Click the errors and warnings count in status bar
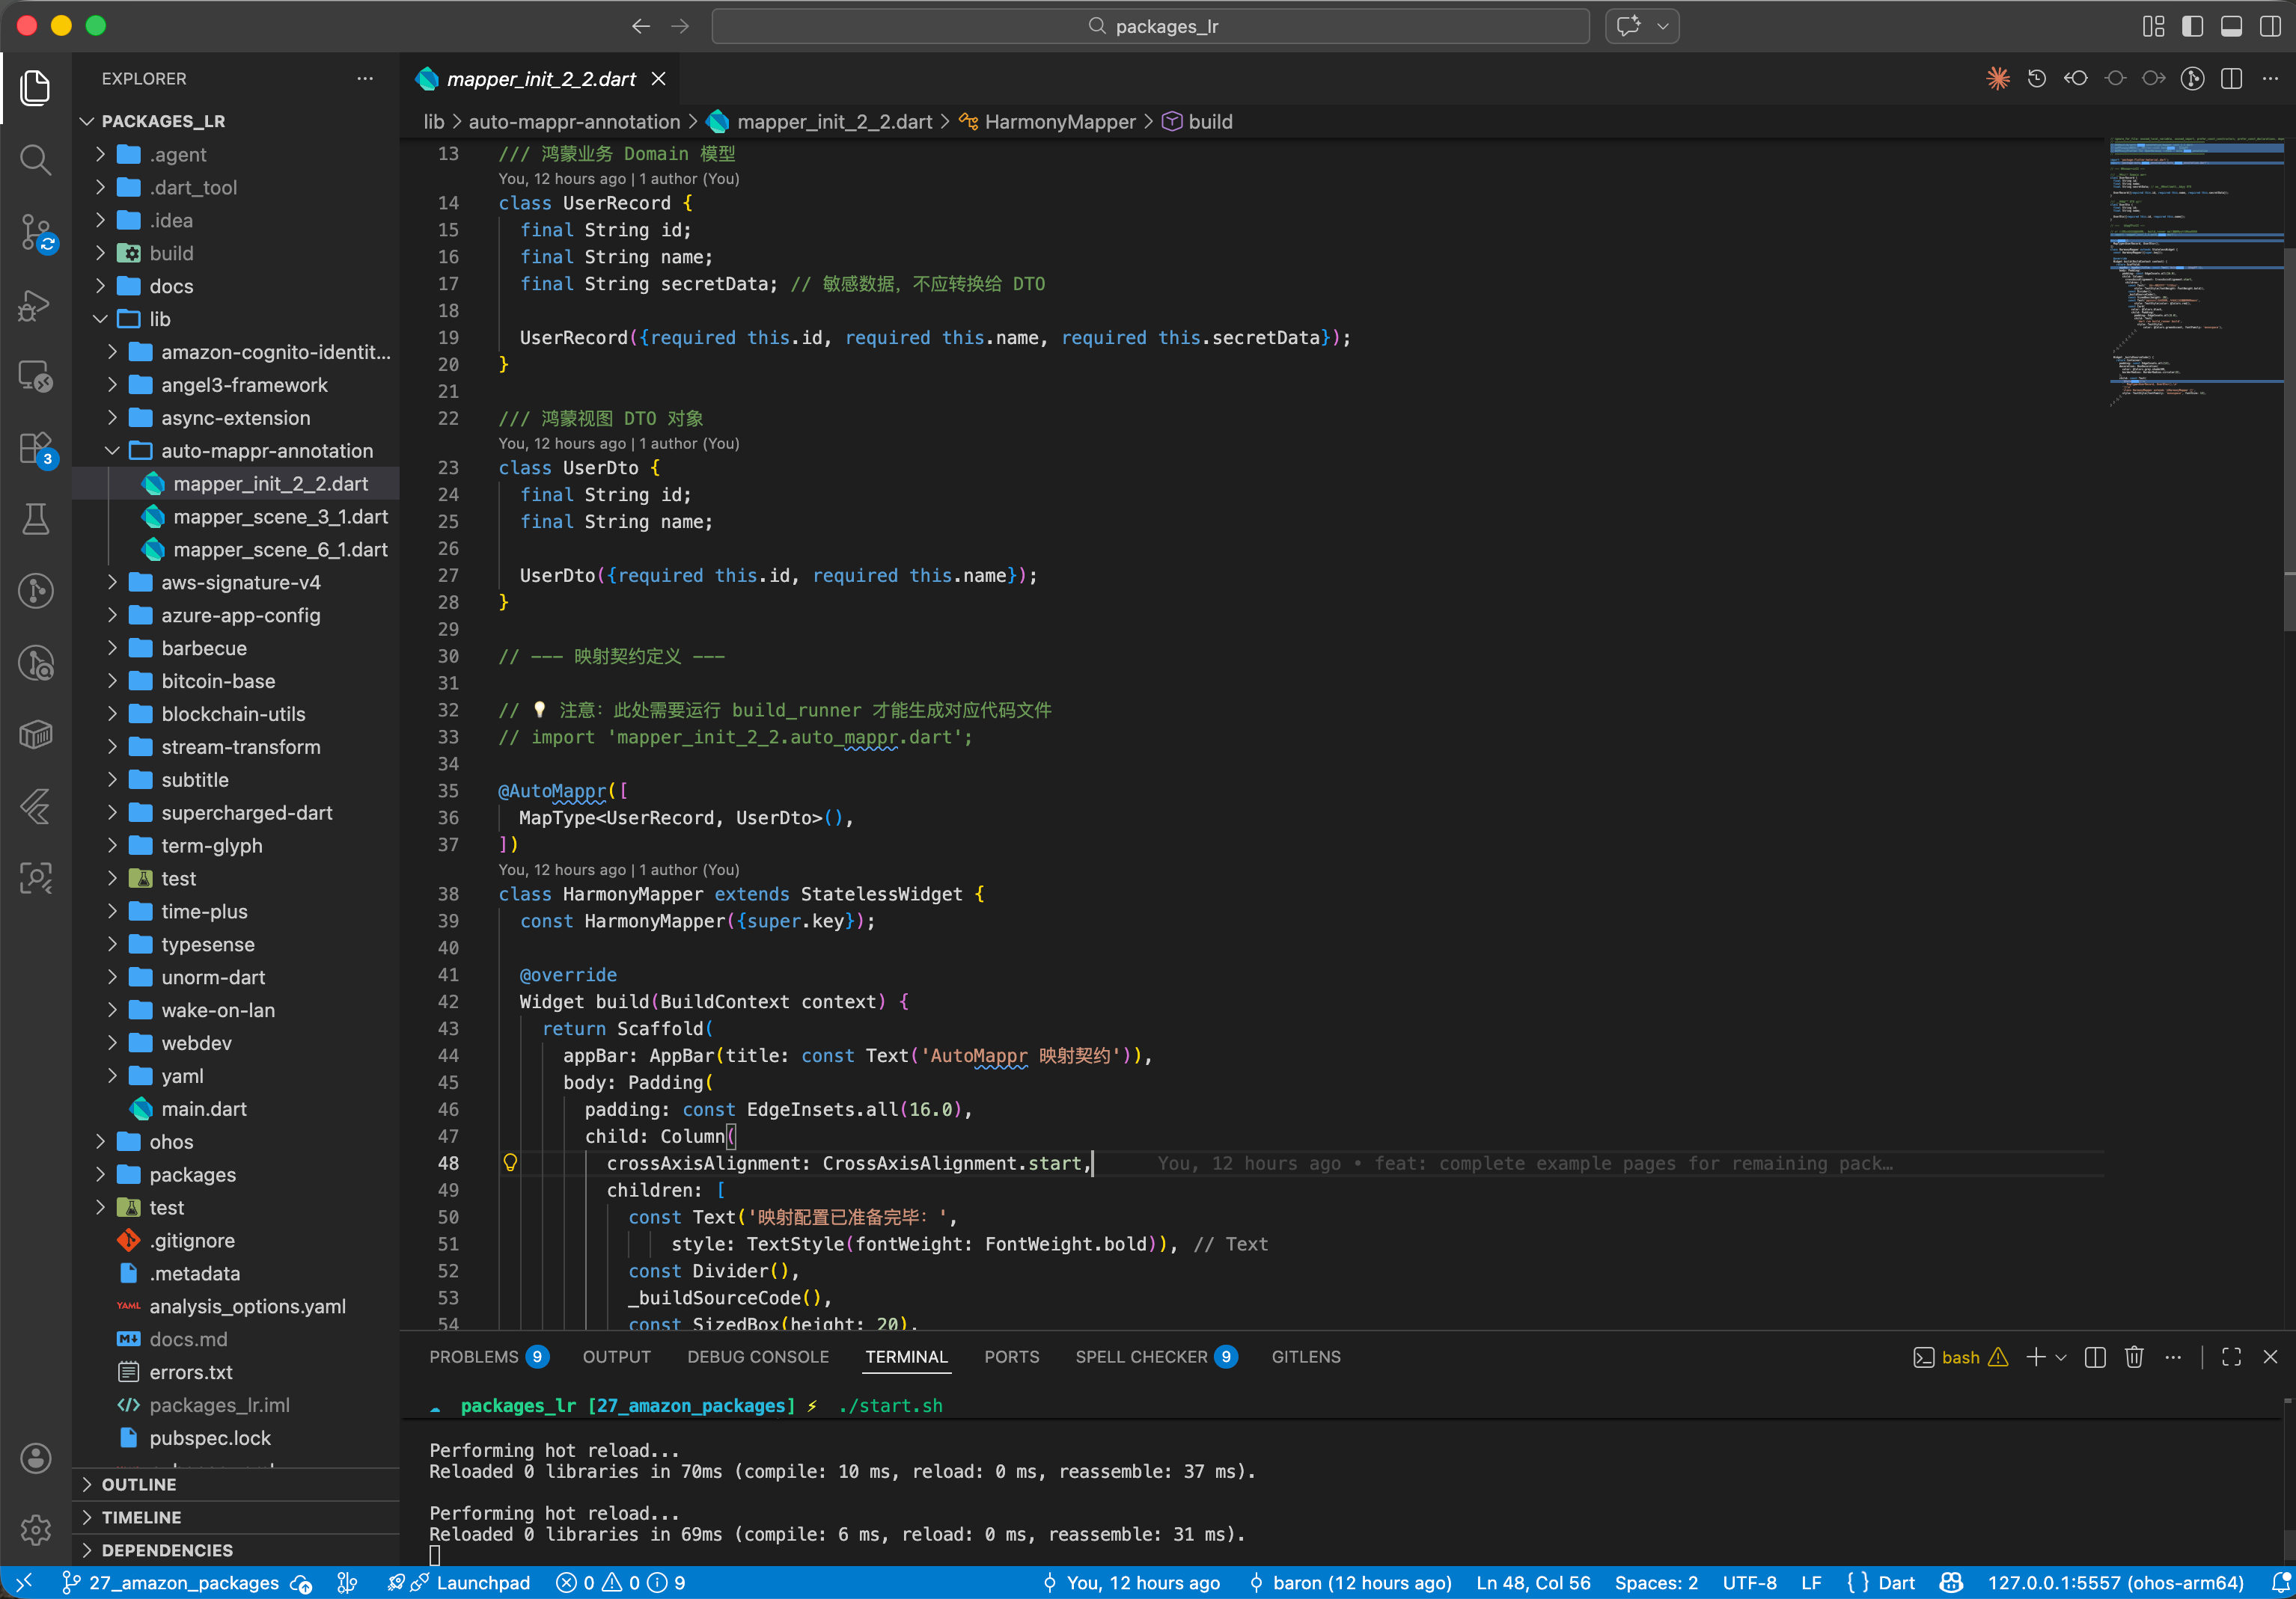The height and width of the screenshot is (1599, 2296). pyautogui.click(x=620, y=1582)
